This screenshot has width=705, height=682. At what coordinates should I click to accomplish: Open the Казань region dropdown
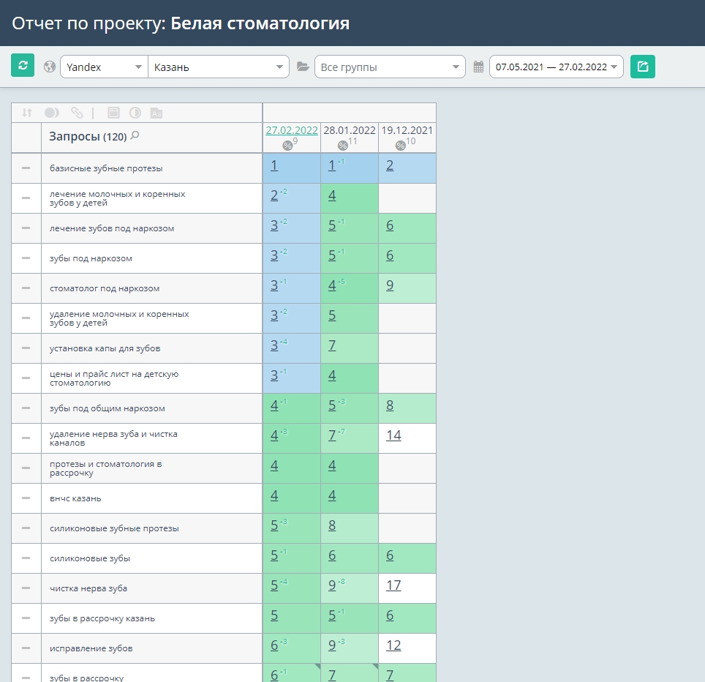click(x=219, y=67)
